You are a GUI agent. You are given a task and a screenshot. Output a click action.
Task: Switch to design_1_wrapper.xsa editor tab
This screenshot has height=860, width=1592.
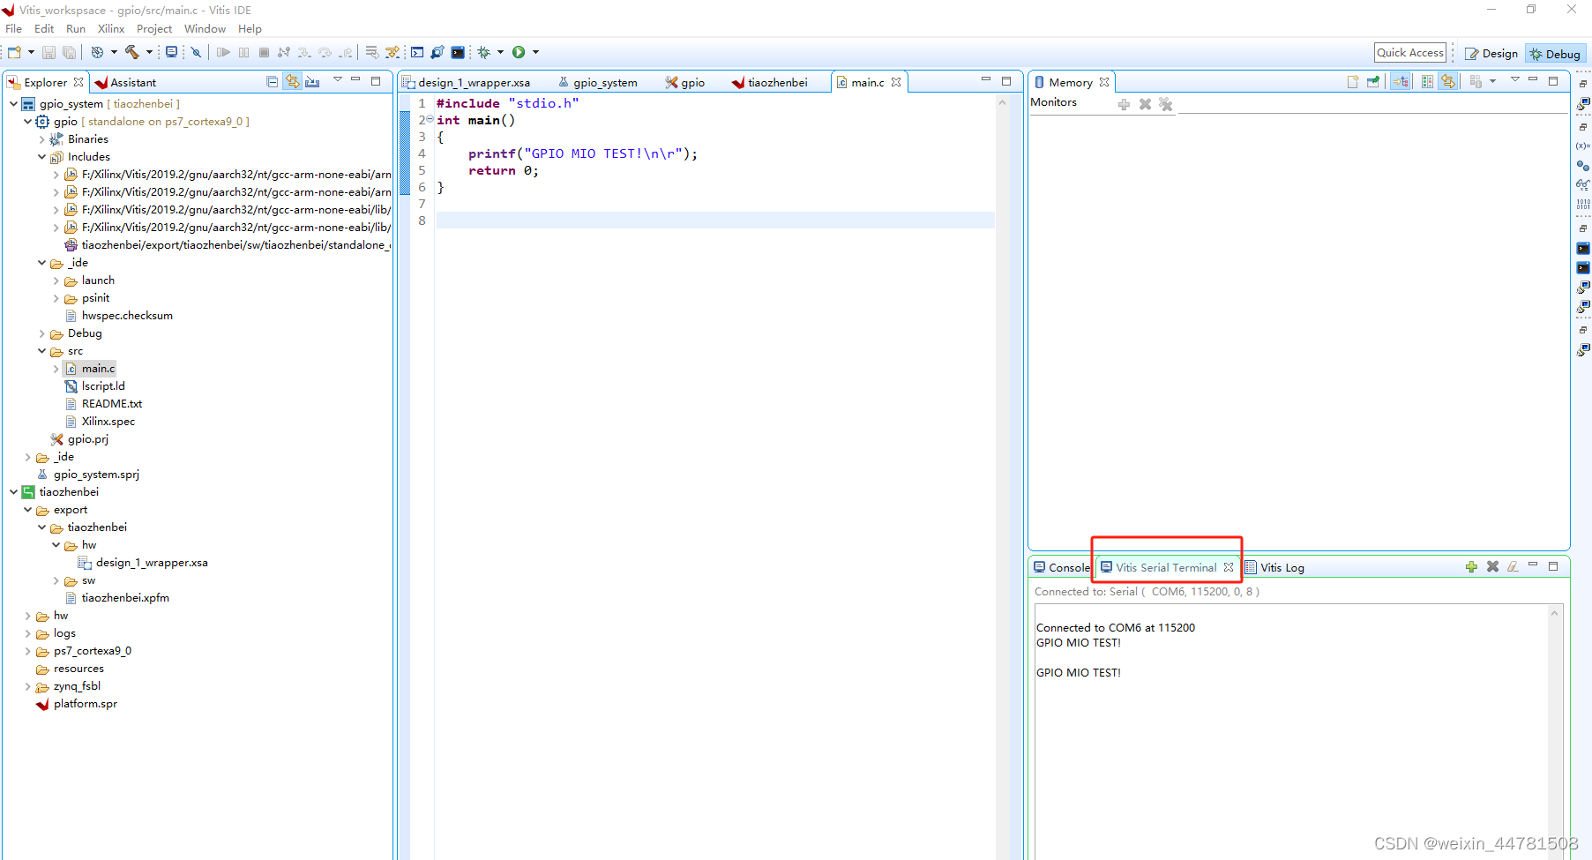[467, 82]
